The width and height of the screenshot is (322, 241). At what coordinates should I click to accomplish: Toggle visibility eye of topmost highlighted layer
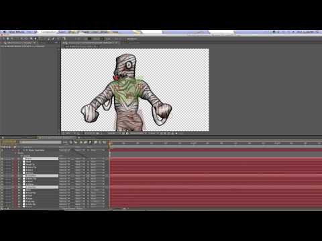tap(2, 159)
